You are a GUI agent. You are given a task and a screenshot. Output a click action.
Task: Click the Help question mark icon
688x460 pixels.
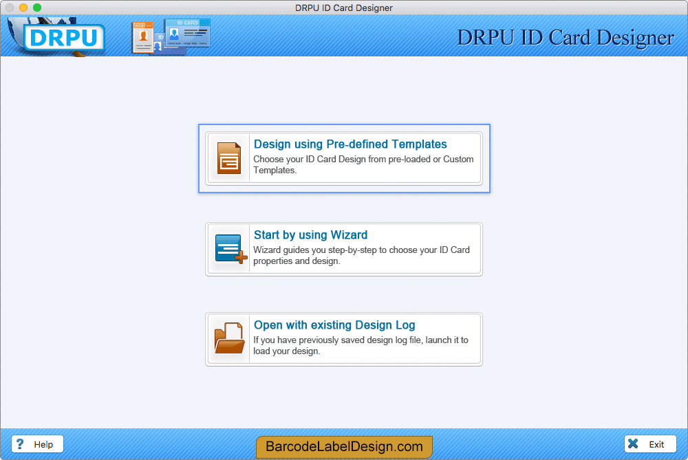click(20, 443)
